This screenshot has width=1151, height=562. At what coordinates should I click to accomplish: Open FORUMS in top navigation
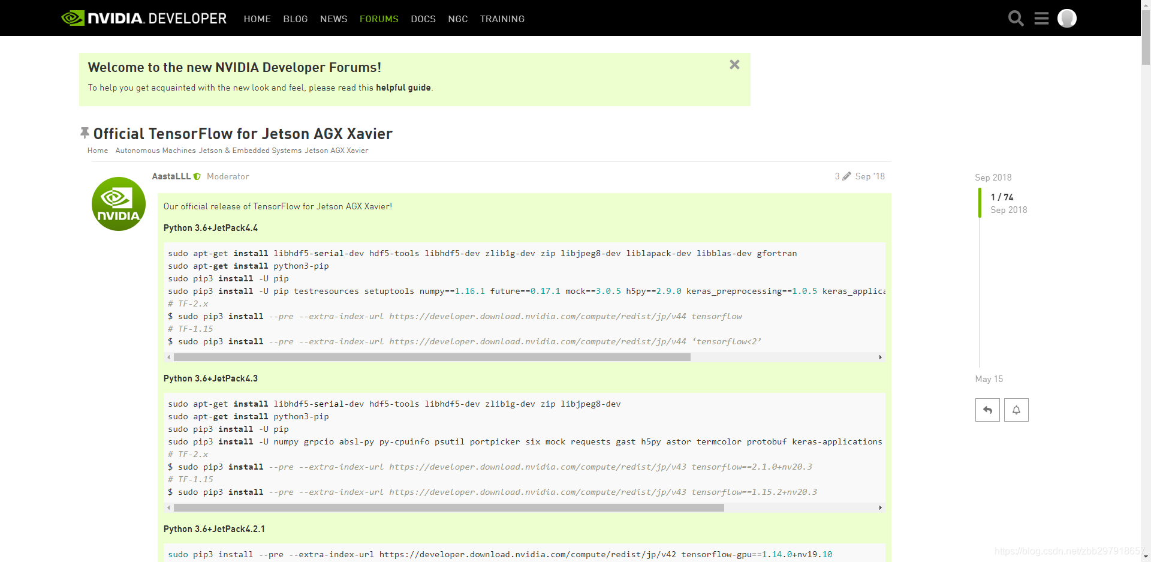click(x=379, y=19)
